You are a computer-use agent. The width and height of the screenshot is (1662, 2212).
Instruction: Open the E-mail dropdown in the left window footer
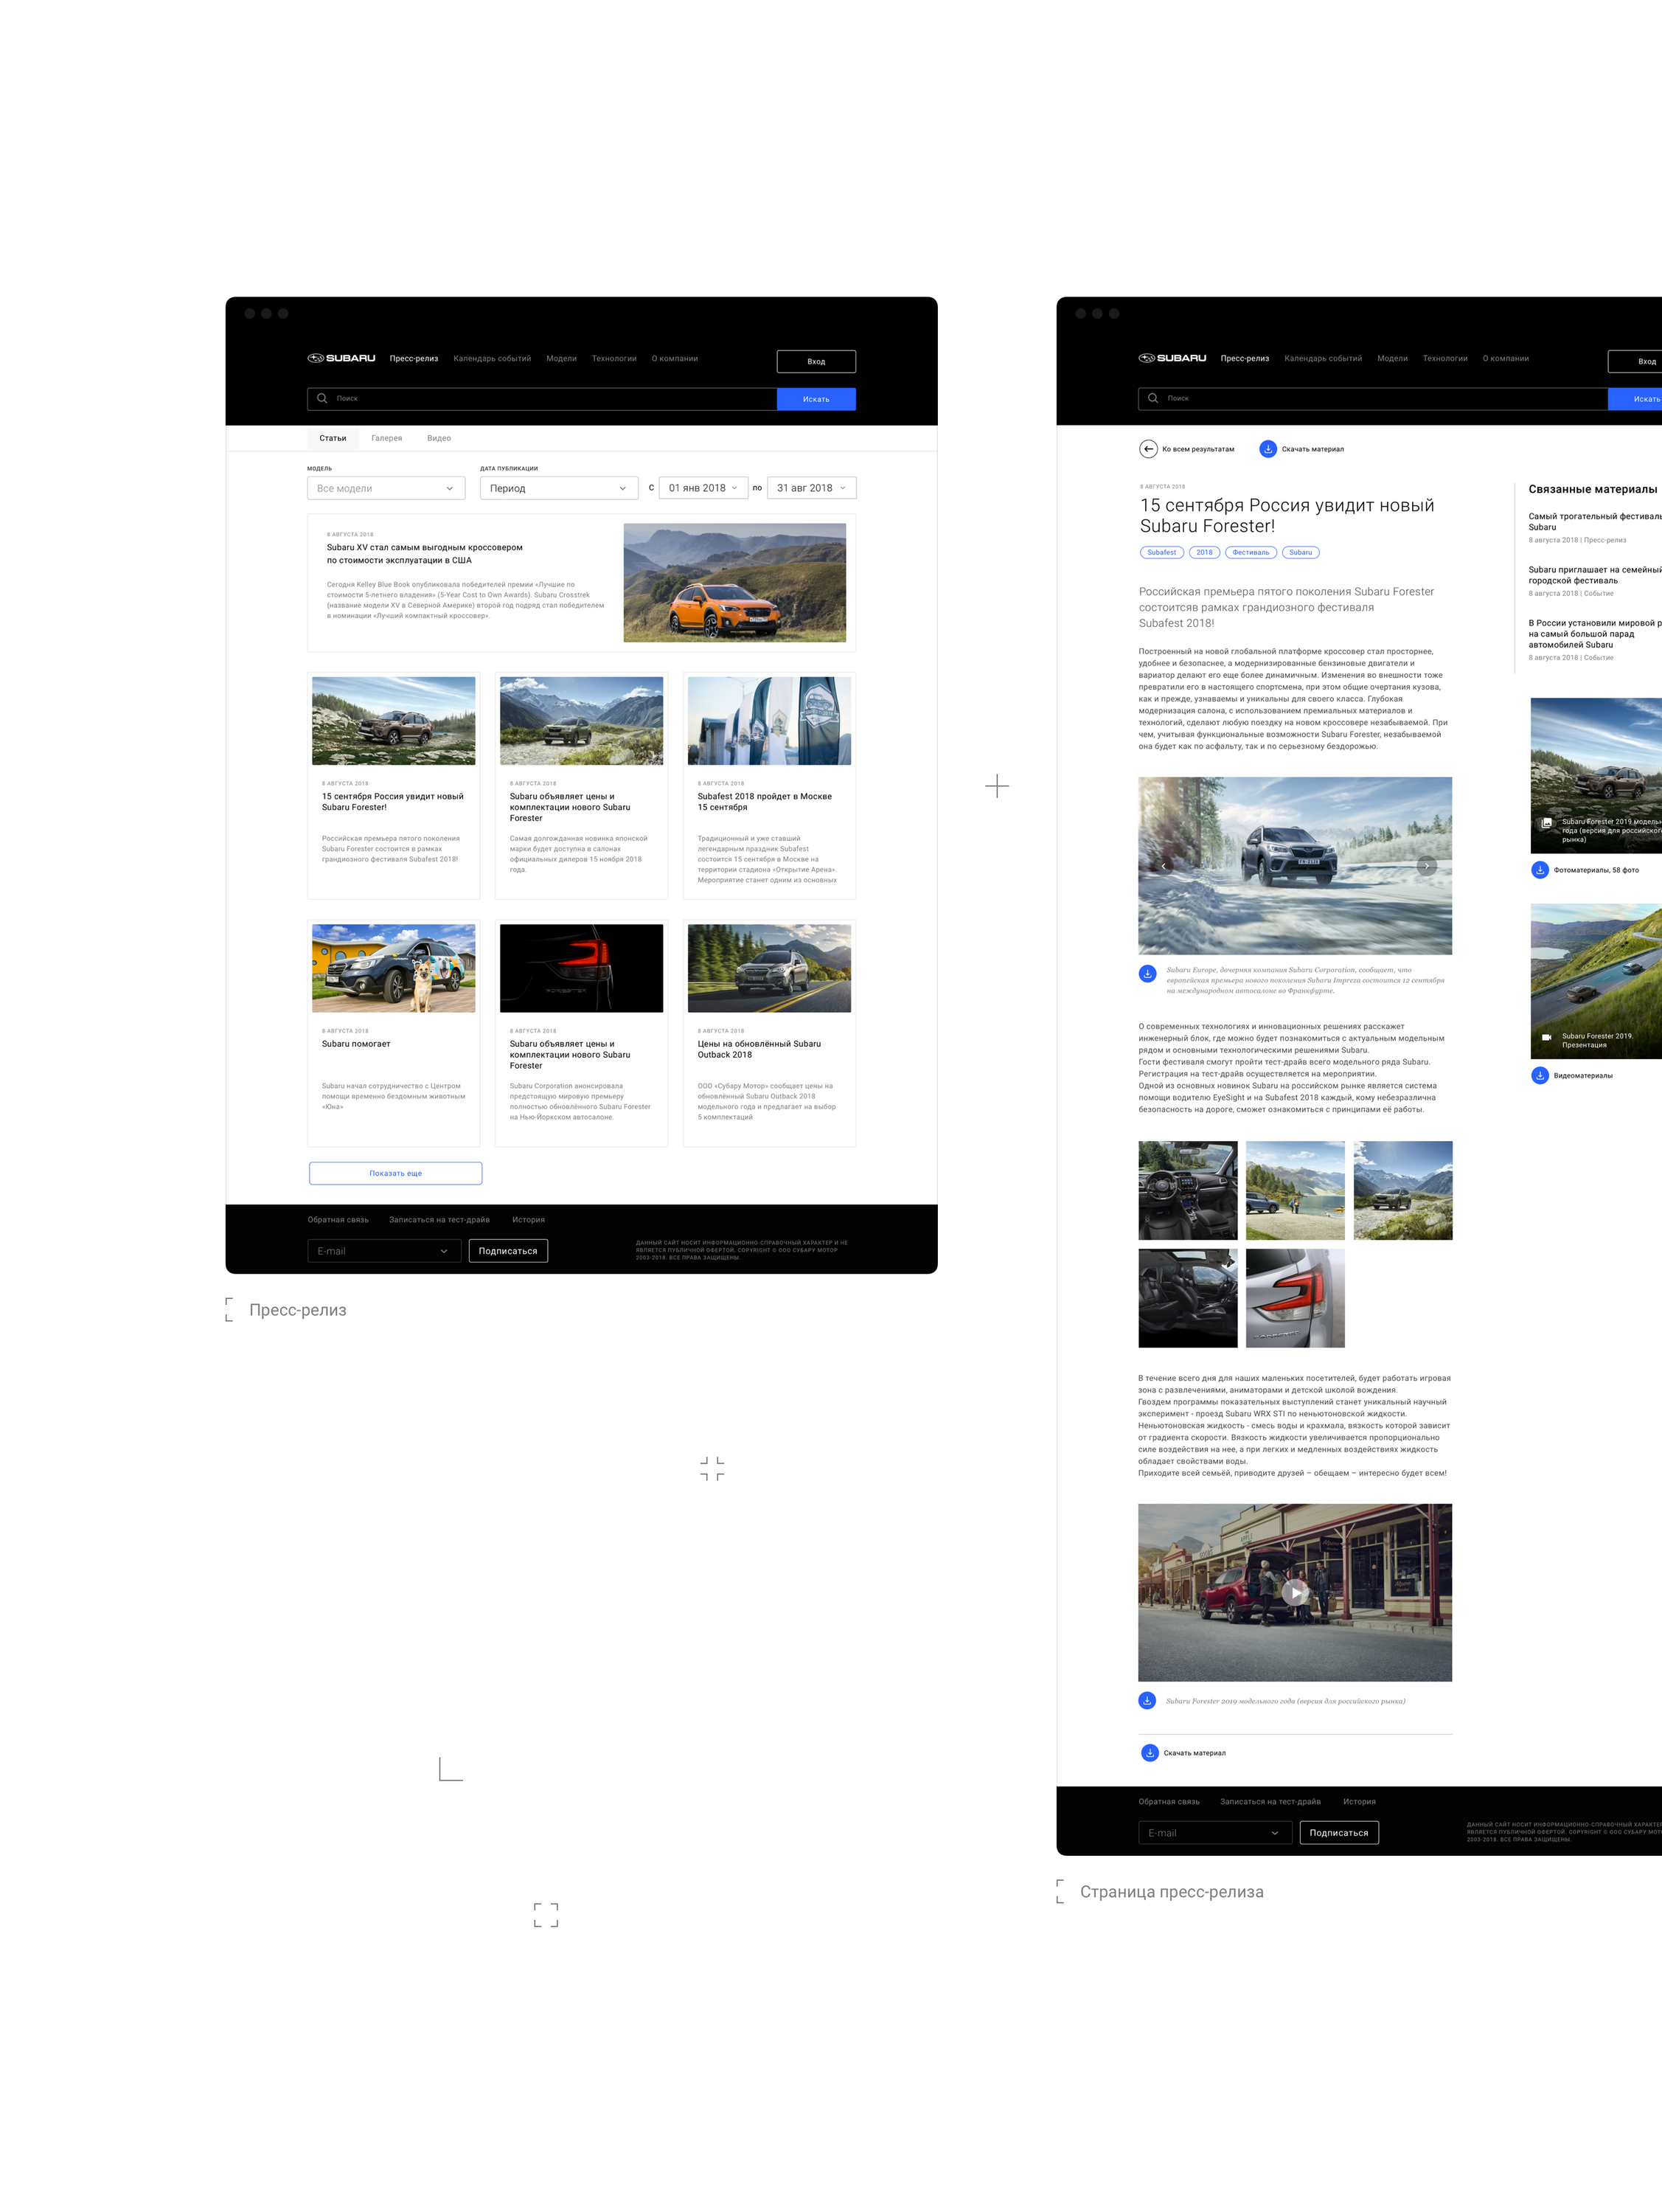(x=383, y=1251)
